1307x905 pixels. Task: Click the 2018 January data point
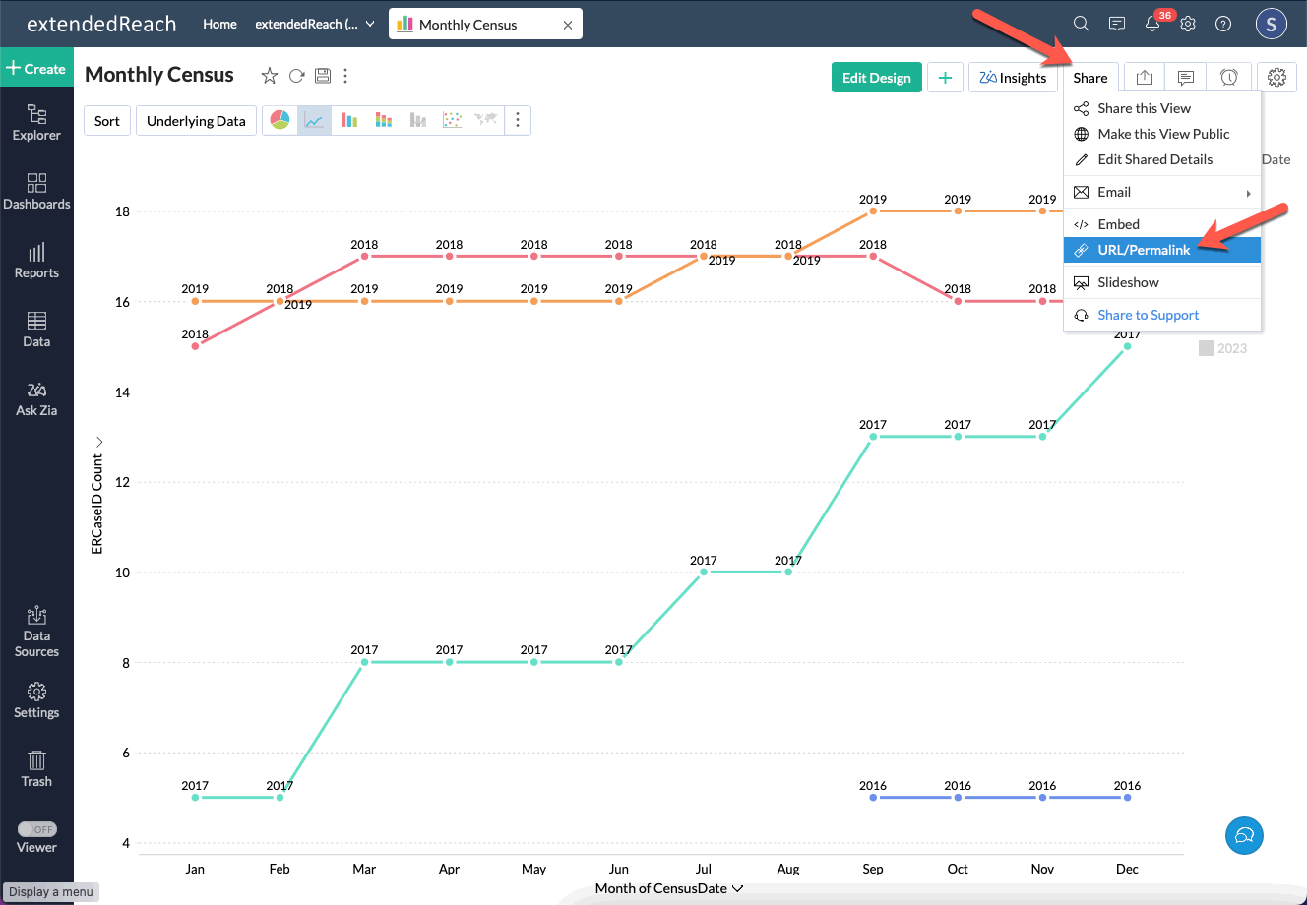195,346
